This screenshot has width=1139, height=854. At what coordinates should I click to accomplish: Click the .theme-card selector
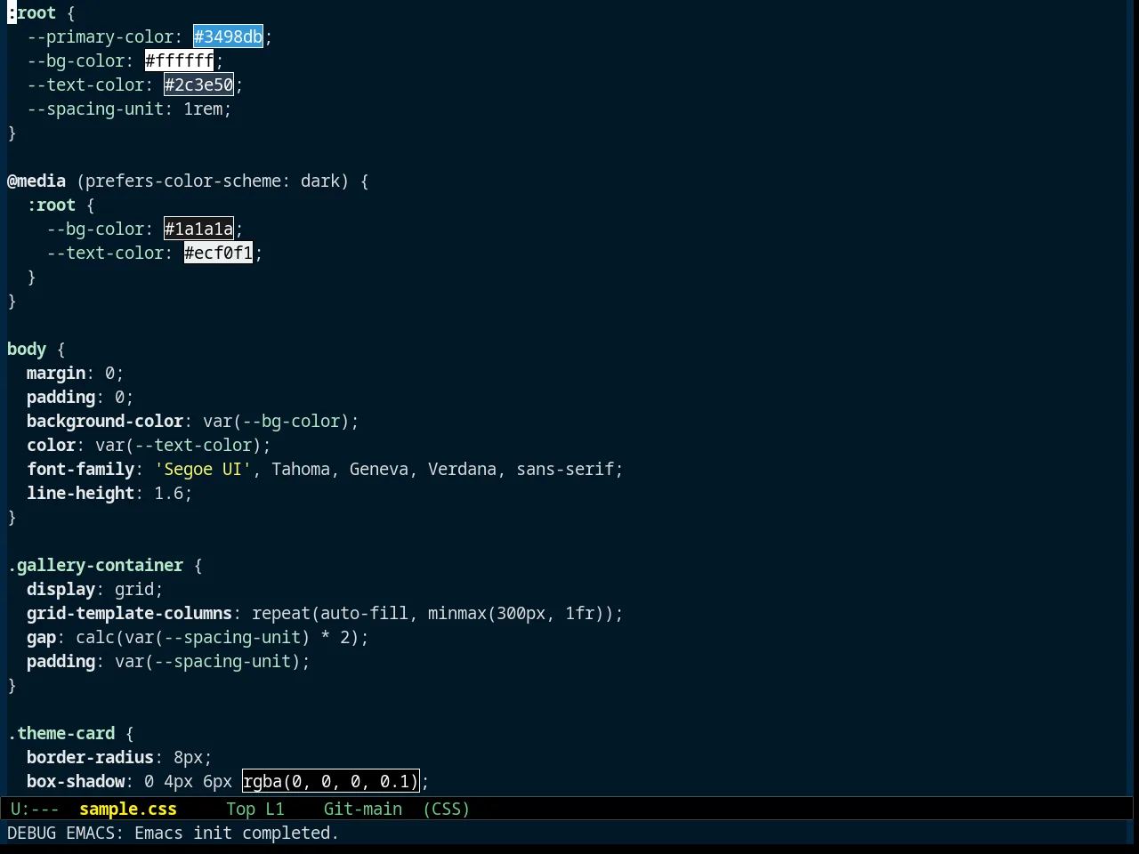point(61,733)
